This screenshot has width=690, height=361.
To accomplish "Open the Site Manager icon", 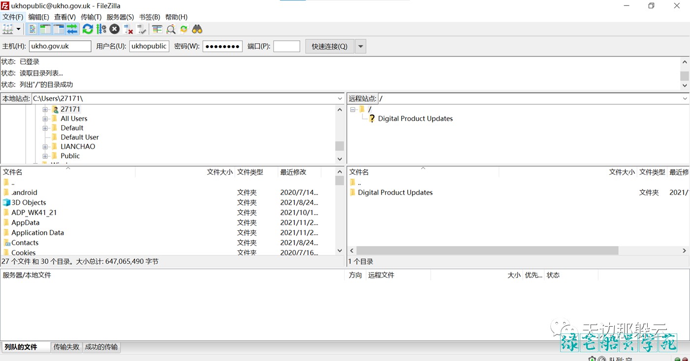I will point(8,29).
